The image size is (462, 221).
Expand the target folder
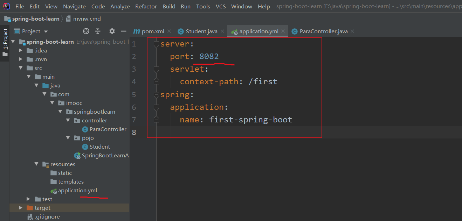coord(21,208)
